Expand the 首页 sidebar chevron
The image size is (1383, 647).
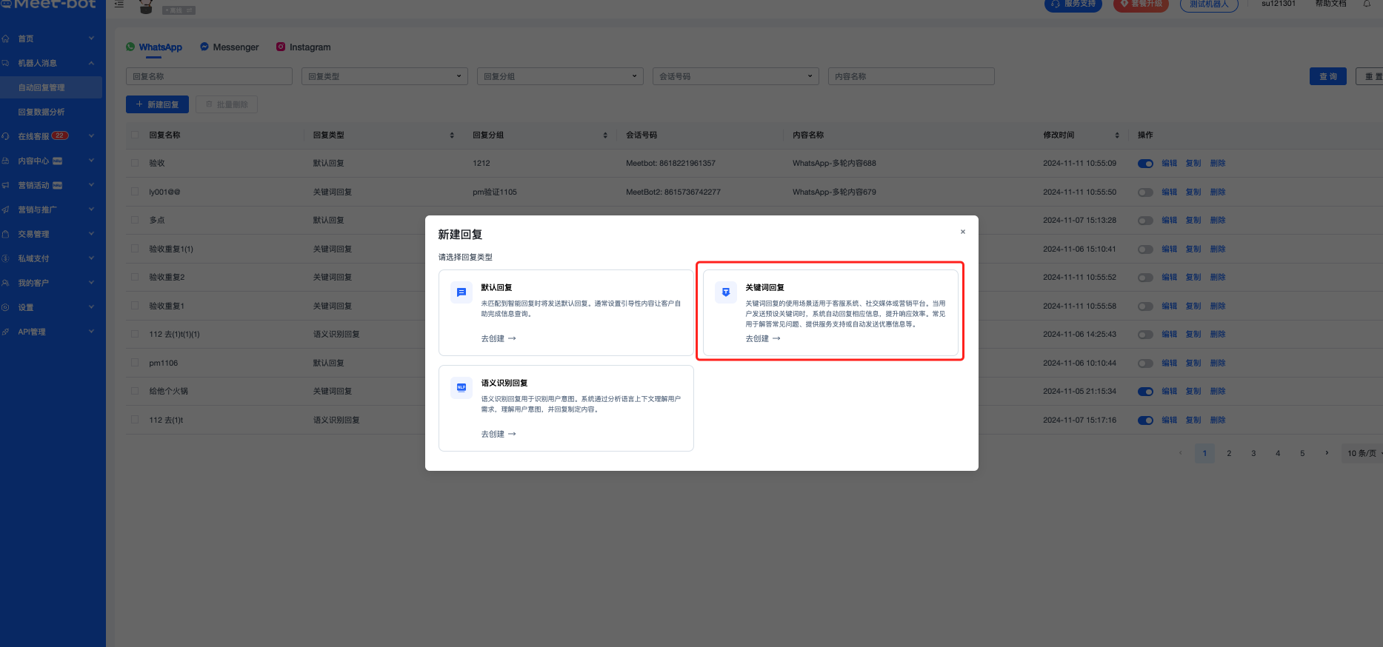(91, 38)
